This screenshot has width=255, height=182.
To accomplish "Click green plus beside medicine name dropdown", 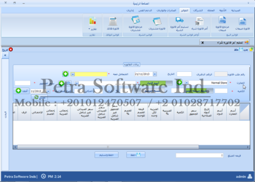I will coord(61,83).
